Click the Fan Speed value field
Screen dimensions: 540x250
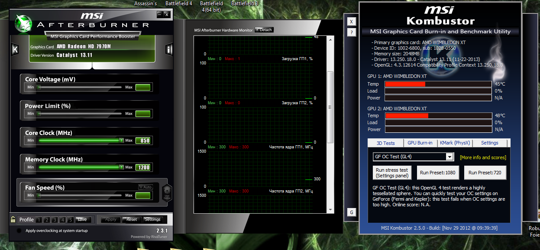[x=143, y=196]
